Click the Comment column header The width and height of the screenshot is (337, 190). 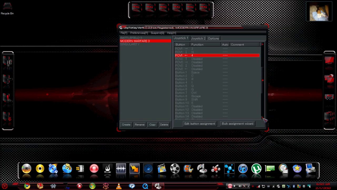point(245,45)
